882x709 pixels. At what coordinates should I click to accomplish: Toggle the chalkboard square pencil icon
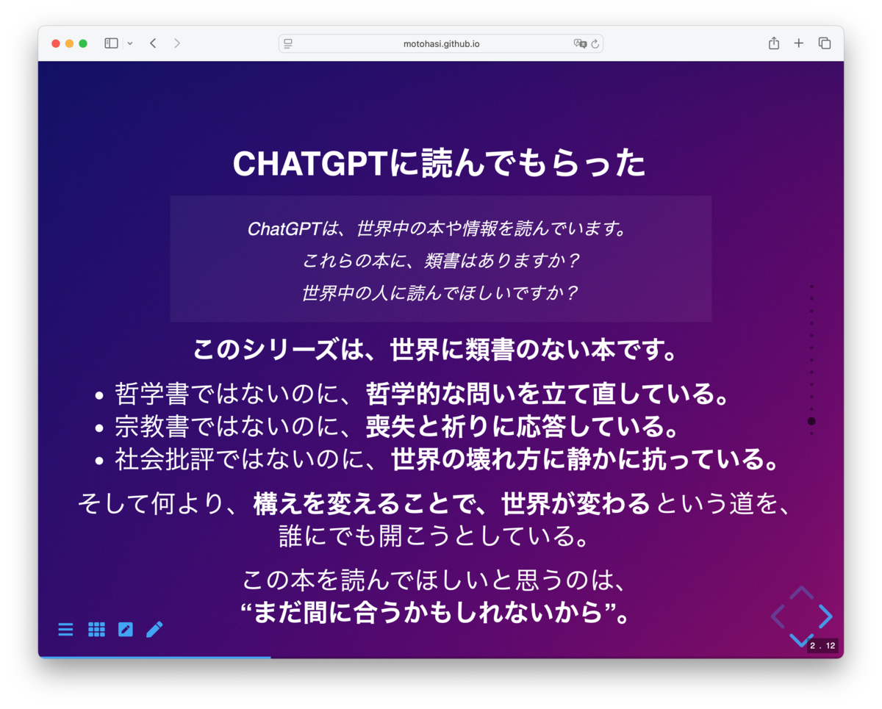click(x=126, y=629)
